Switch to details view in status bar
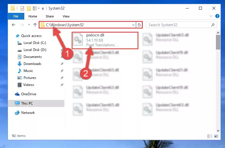225x148 pixels. tap(210, 136)
